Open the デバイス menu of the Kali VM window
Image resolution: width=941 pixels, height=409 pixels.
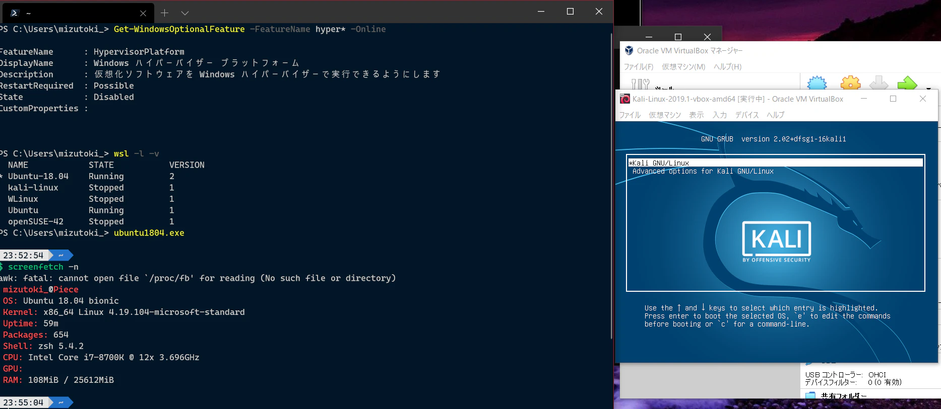747,115
